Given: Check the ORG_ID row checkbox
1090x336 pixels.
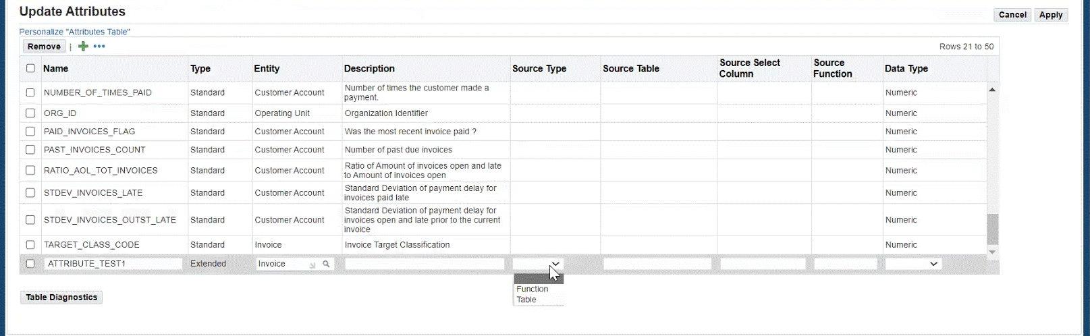Looking at the screenshot, I should pyautogui.click(x=30, y=113).
